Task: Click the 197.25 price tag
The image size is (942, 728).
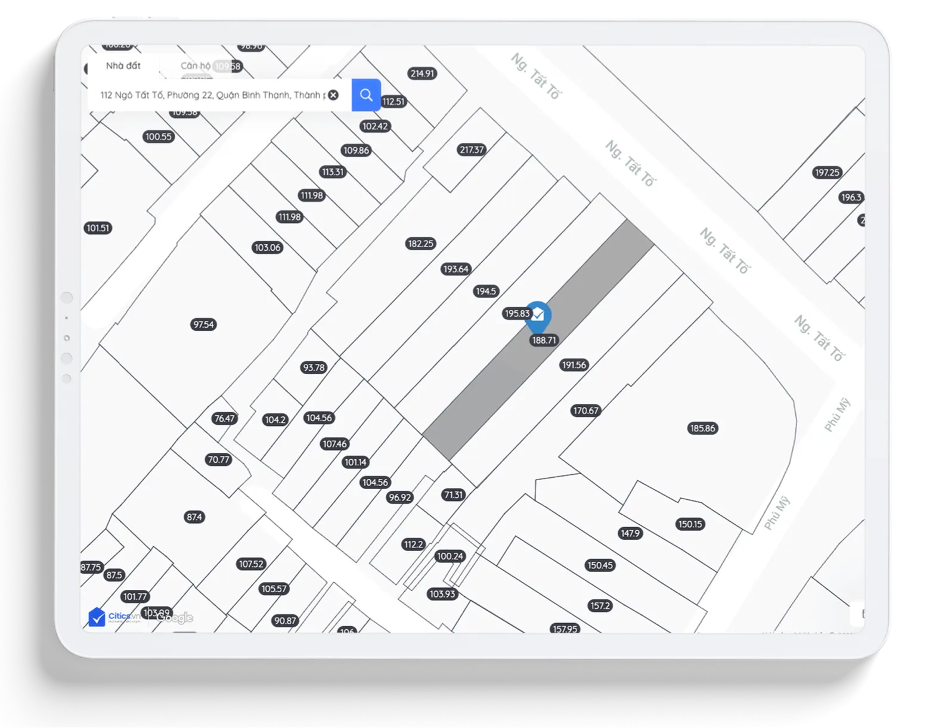Action: click(827, 173)
